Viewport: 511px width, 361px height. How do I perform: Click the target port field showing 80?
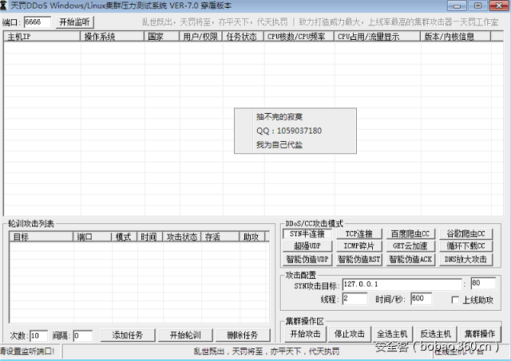pos(484,284)
